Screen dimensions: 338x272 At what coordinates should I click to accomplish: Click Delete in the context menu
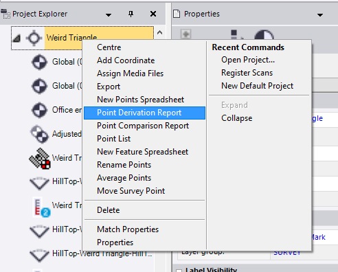click(108, 210)
